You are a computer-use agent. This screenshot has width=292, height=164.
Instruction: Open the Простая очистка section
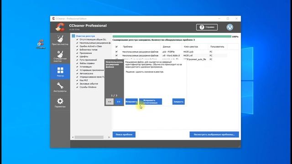point(60,41)
